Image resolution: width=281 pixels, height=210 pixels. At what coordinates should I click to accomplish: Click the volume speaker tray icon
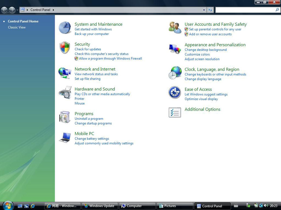[x=266, y=205]
